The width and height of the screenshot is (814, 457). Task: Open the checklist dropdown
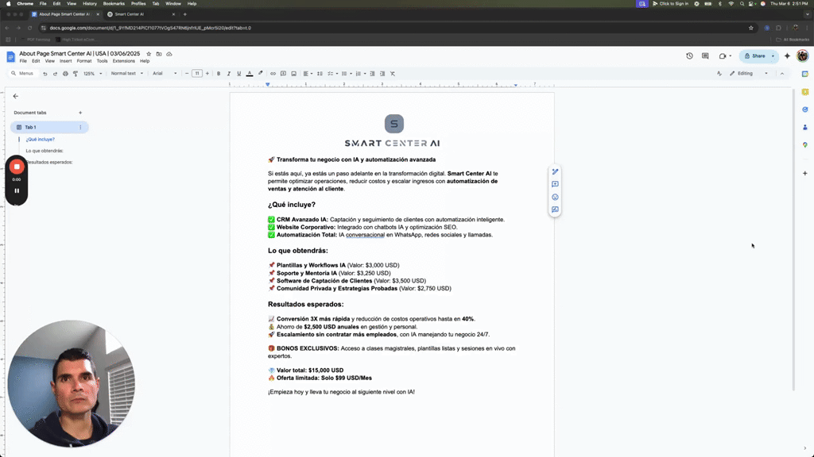tap(332, 74)
